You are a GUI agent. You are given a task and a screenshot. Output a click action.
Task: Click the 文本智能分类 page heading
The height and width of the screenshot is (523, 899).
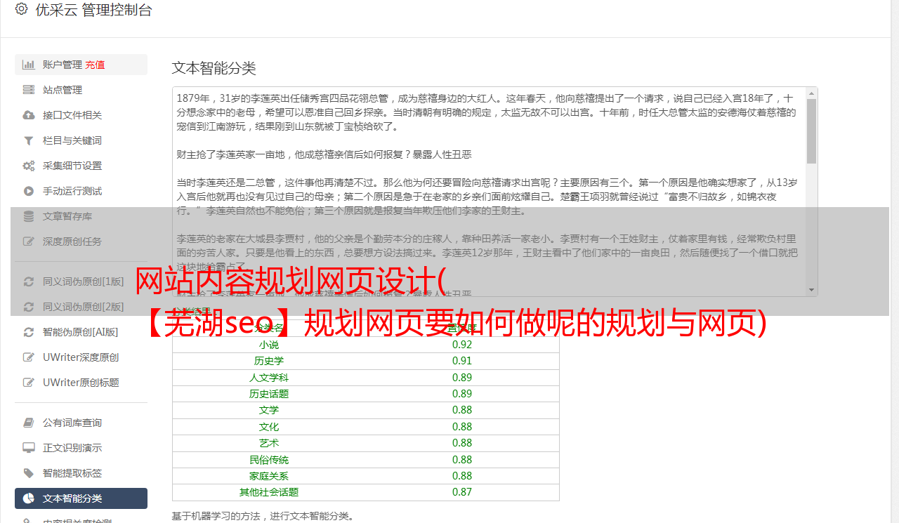[214, 68]
